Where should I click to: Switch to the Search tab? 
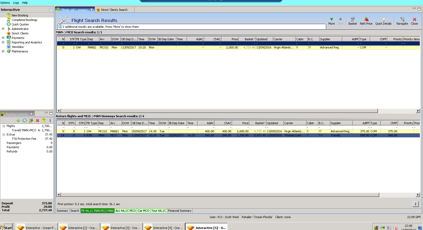75,211
